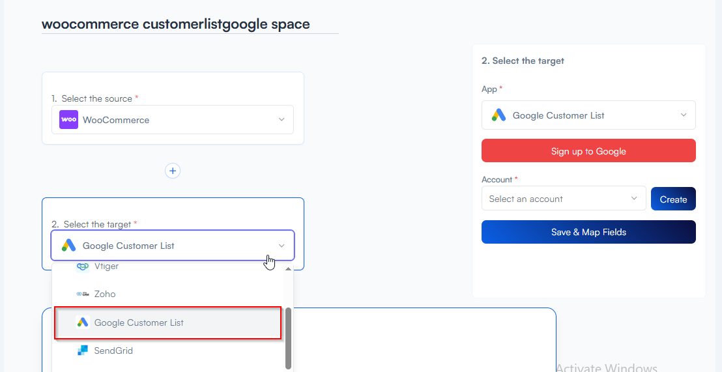Click the Google Ads icon in App field
The height and width of the screenshot is (372, 722).
498,115
